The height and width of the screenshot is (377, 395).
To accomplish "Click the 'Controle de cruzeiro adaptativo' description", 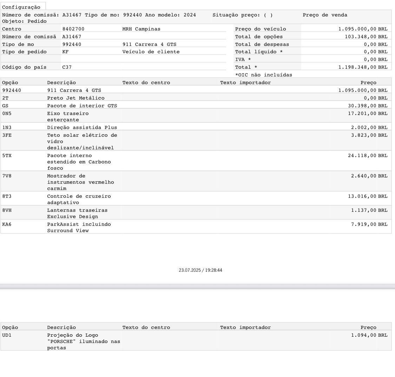I will [x=79, y=199].
